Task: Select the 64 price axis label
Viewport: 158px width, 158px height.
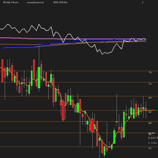Action: [x=150, y=112]
